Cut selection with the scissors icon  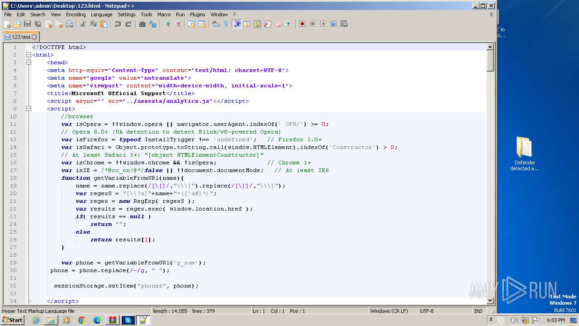pos(83,24)
